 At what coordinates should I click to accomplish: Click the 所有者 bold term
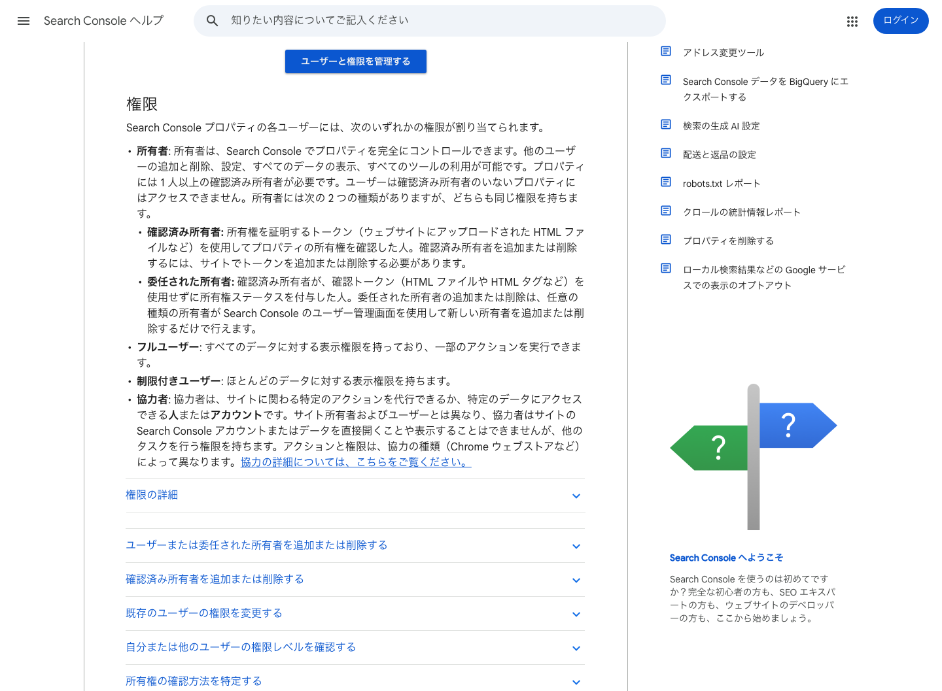[x=152, y=151]
